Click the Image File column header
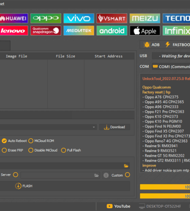190x211 pixels. (x=16, y=56)
